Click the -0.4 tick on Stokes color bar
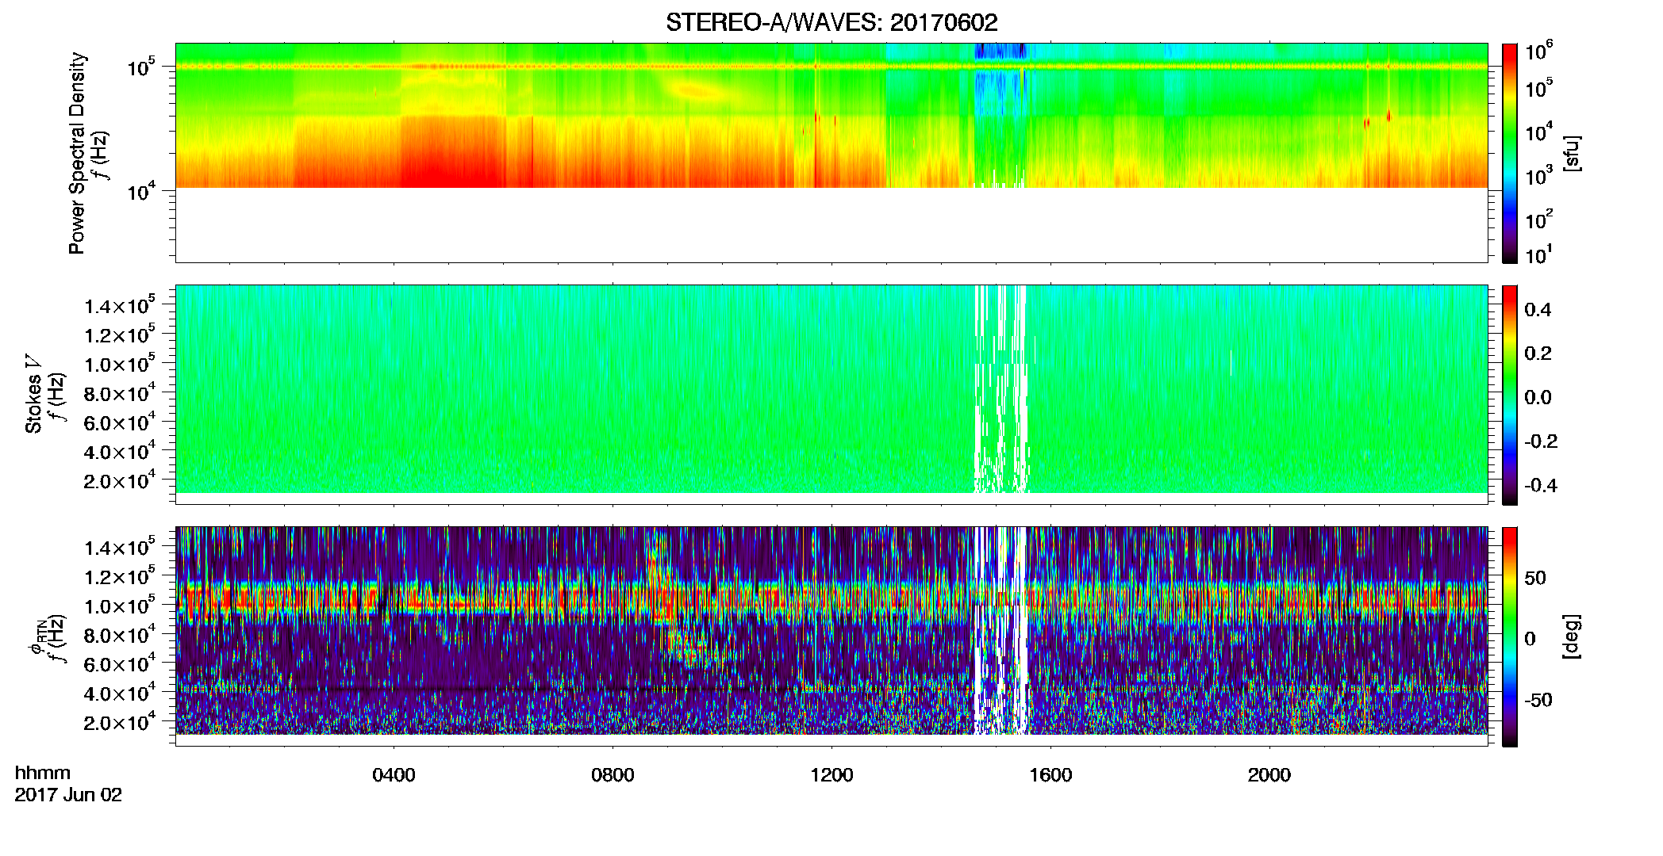Screen dimensions: 1663x856 [1541, 485]
